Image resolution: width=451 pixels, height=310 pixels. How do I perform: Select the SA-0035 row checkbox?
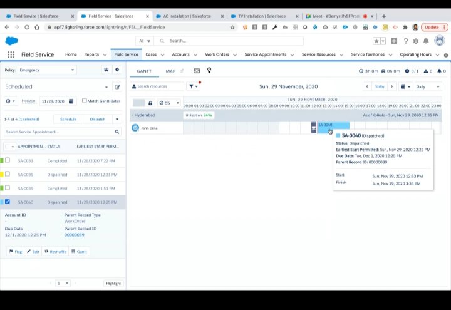pos(8,174)
